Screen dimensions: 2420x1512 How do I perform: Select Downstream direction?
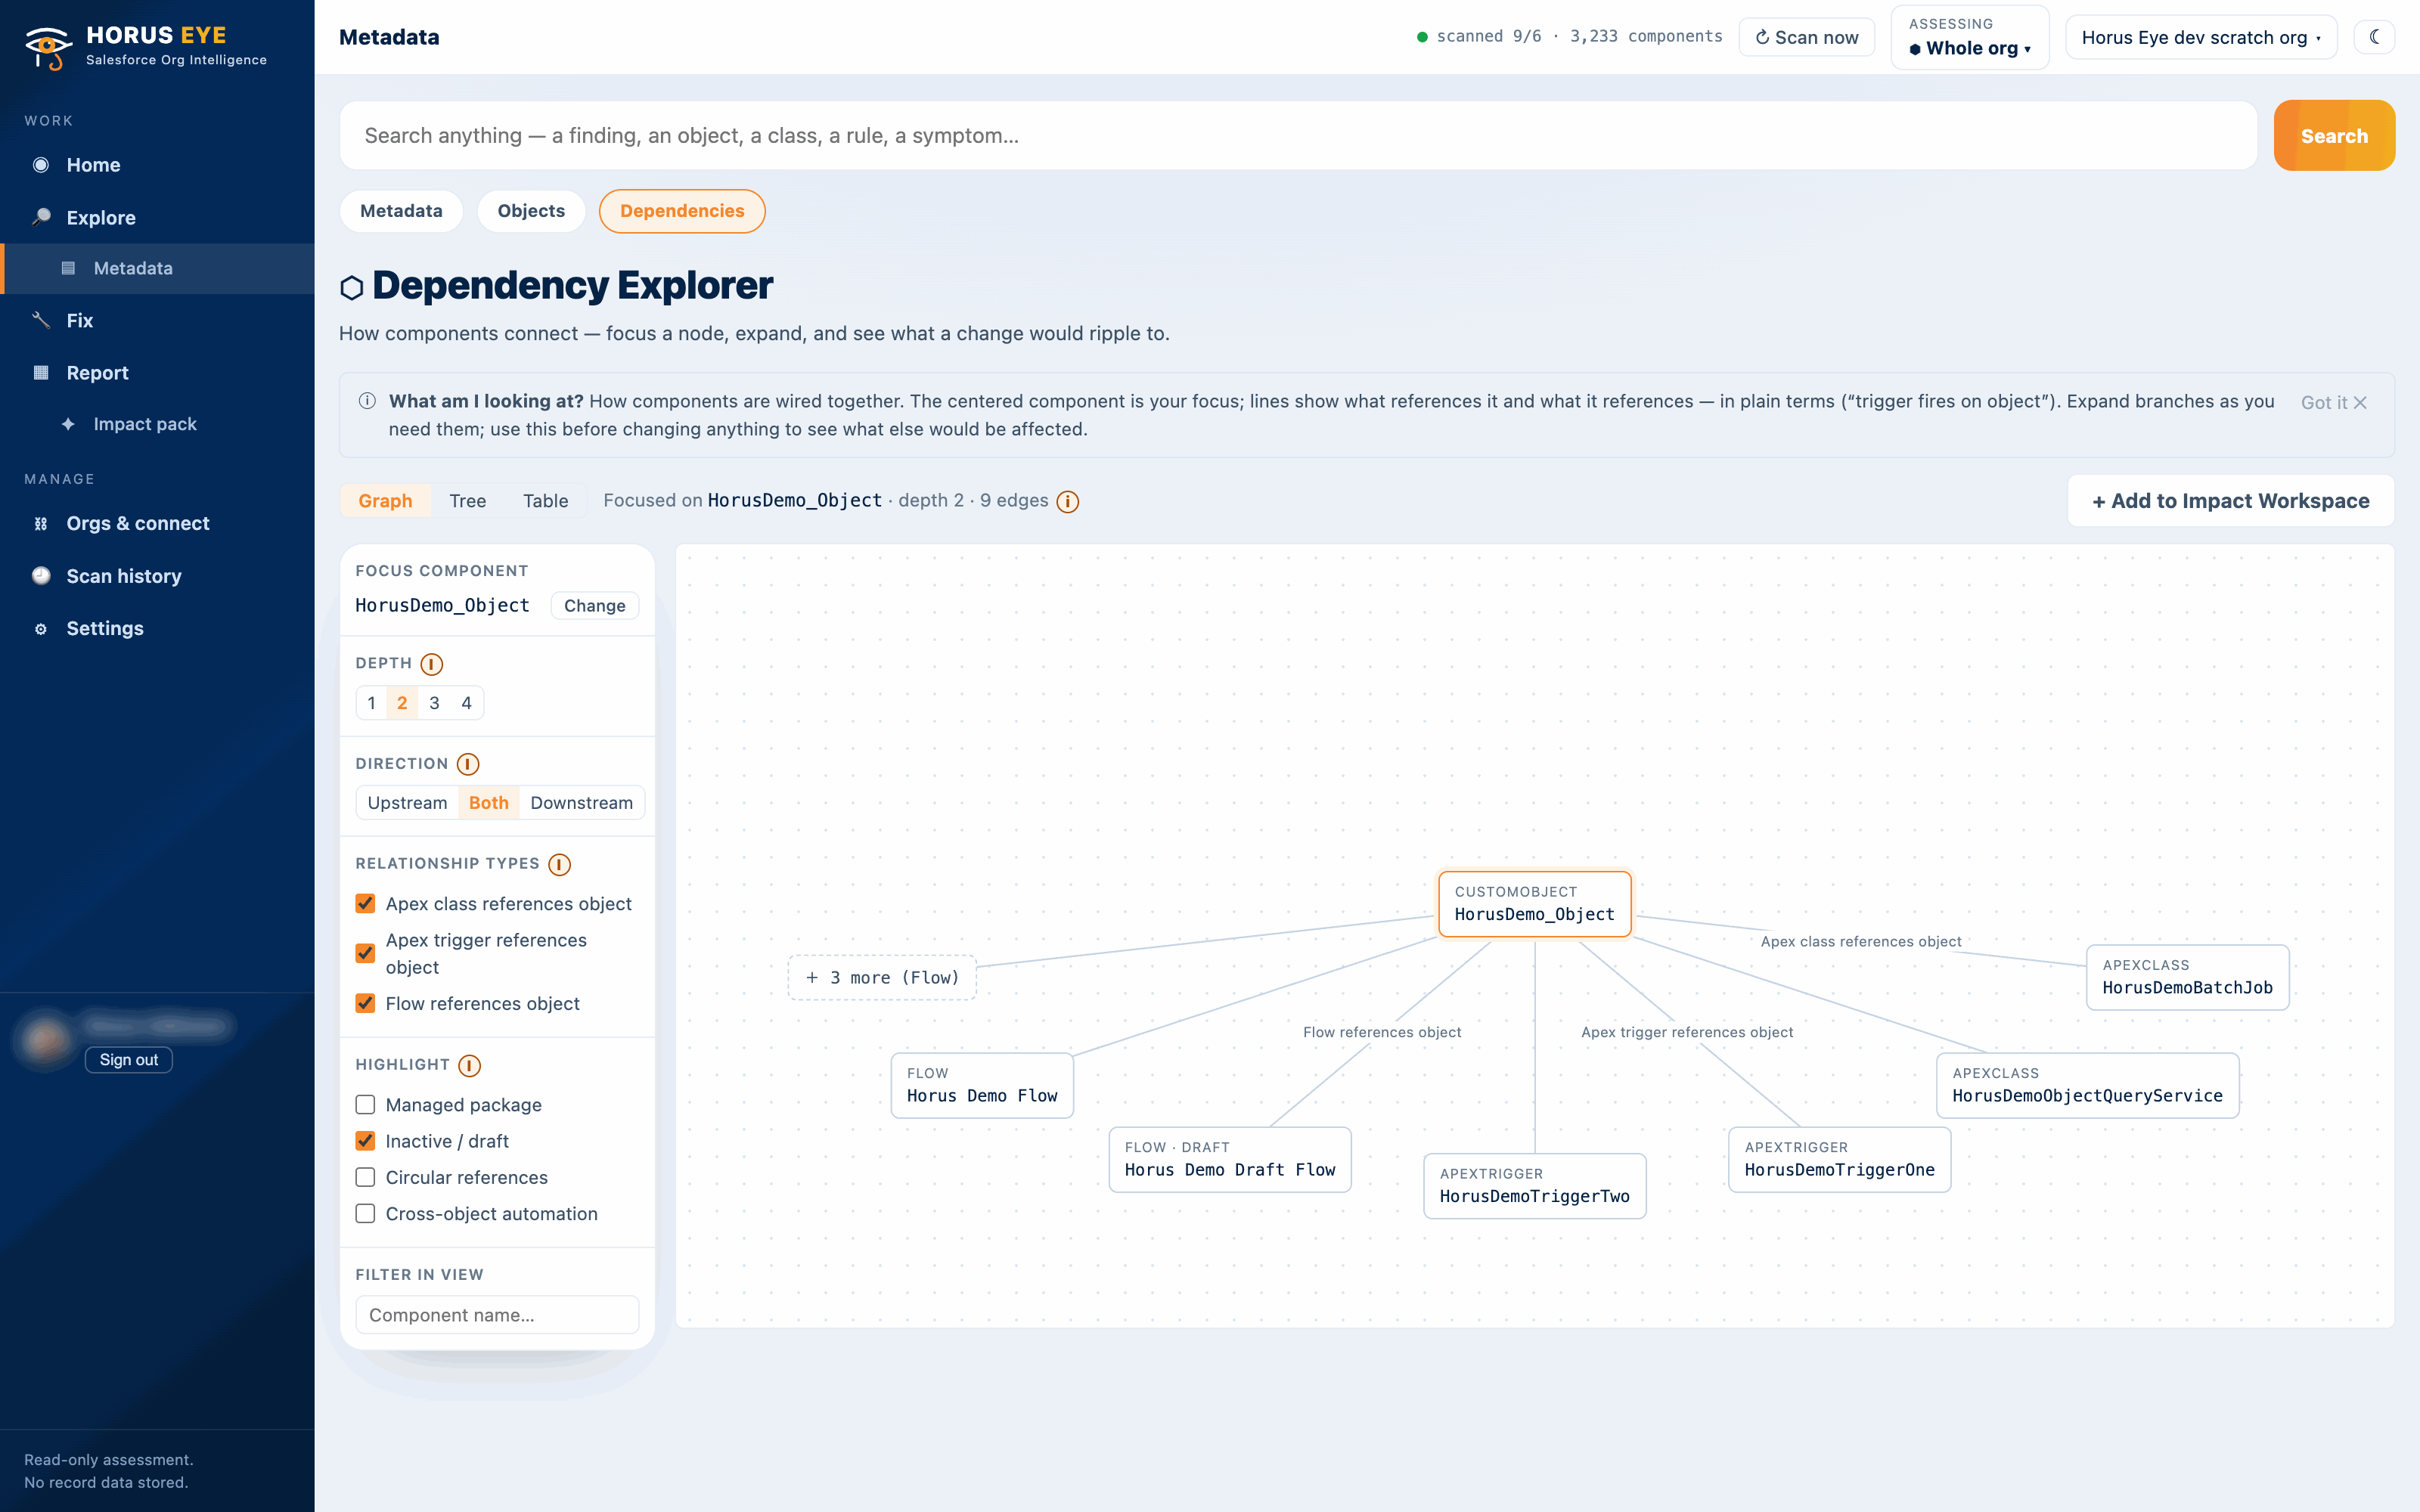581,802
